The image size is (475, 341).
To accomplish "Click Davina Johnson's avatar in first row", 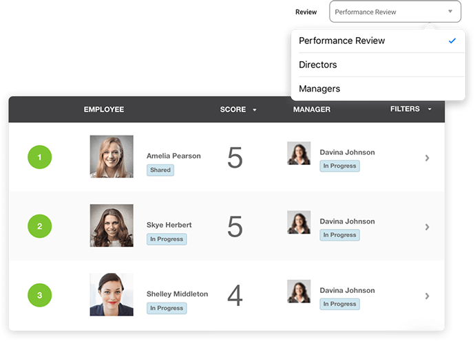I will [x=299, y=153].
